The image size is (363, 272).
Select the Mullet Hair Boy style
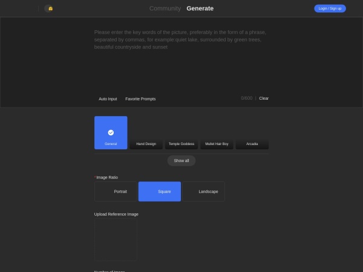(217, 144)
